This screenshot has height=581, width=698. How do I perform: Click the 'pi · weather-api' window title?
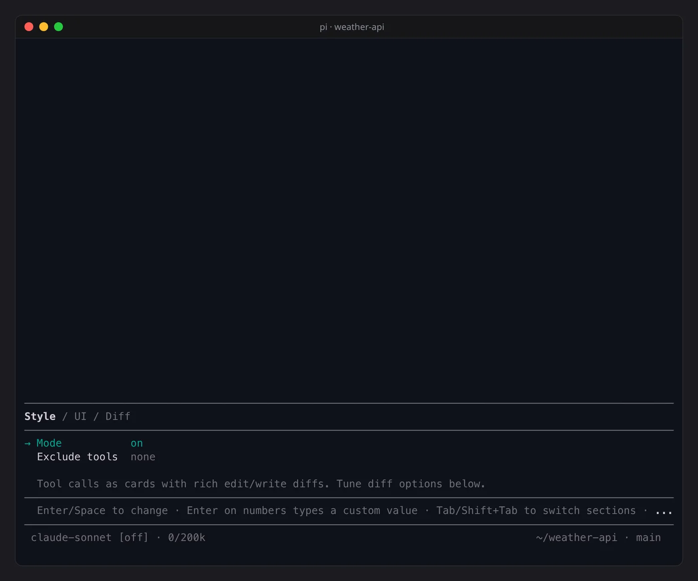[x=352, y=27]
